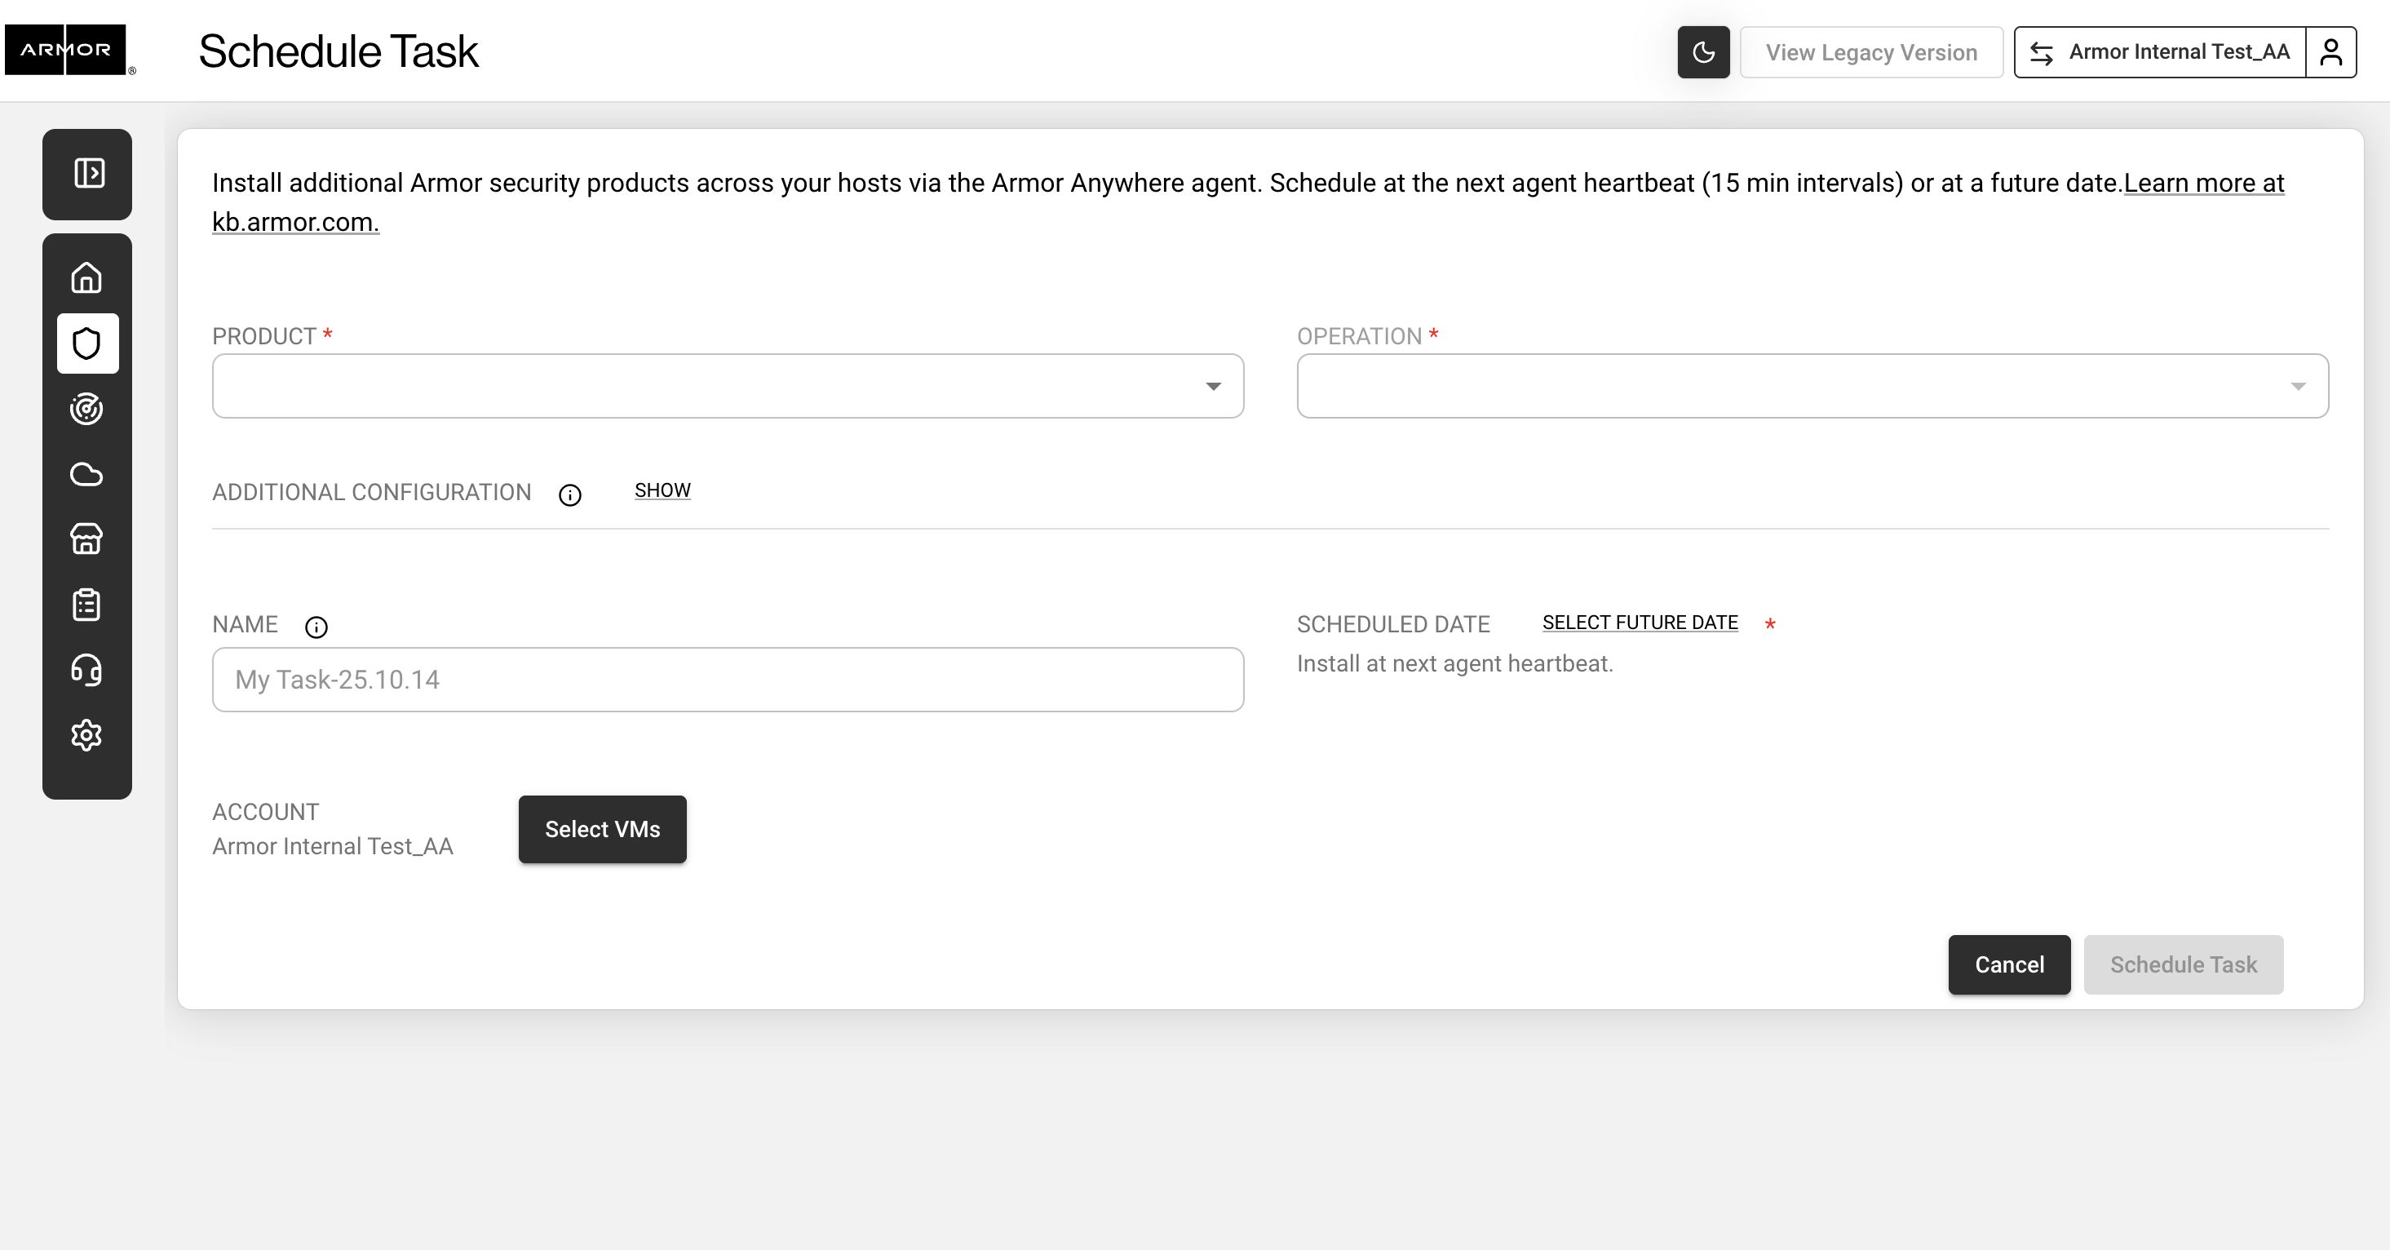The height and width of the screenshot is (1250, 2390).
Task: Open the marketplace storefront sidebar icon
Action: (x=86, y=539)
